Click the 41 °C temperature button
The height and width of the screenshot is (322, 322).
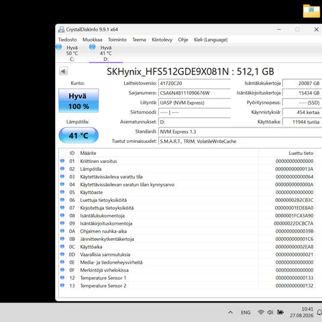pos(78,136)
